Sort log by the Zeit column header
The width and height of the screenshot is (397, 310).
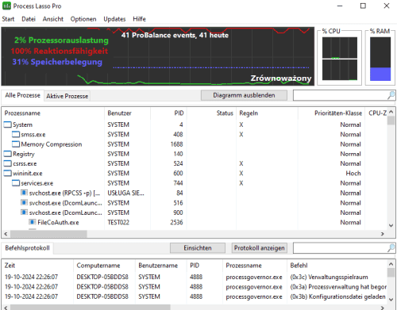(37, 266)
